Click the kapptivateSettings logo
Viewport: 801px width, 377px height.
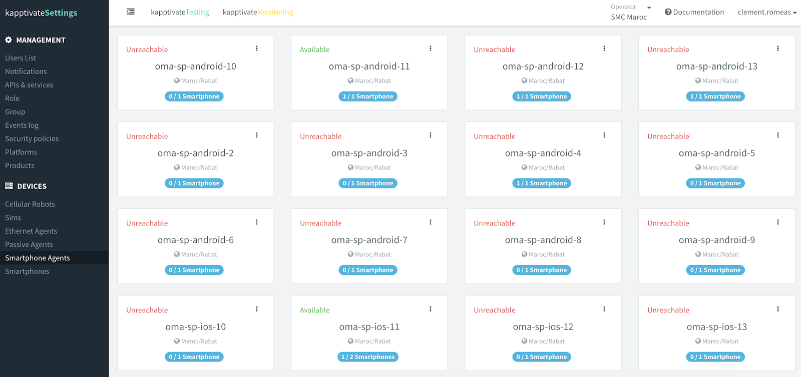click(x=41, y=13)
